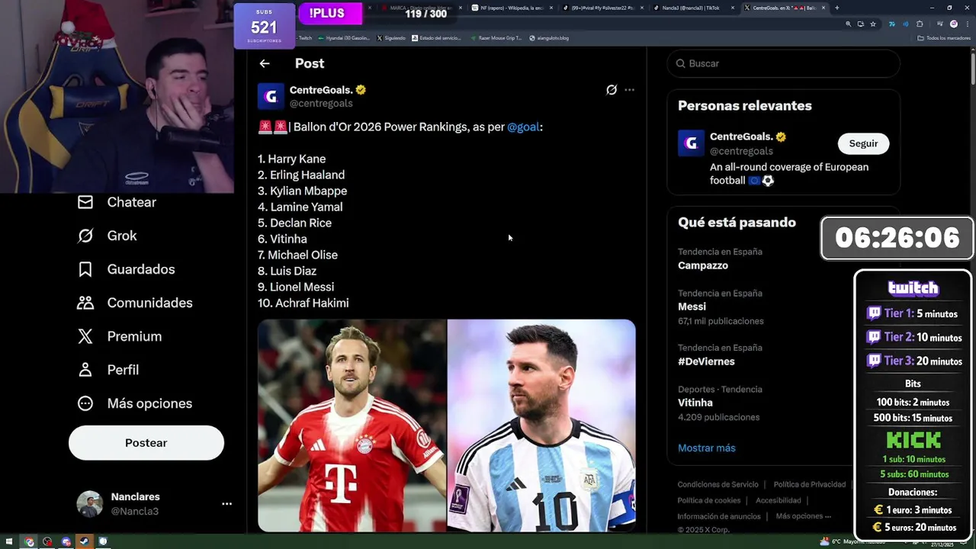
Task: Click the Chatear envelope icon in sidebar
Action: point(85,202)
